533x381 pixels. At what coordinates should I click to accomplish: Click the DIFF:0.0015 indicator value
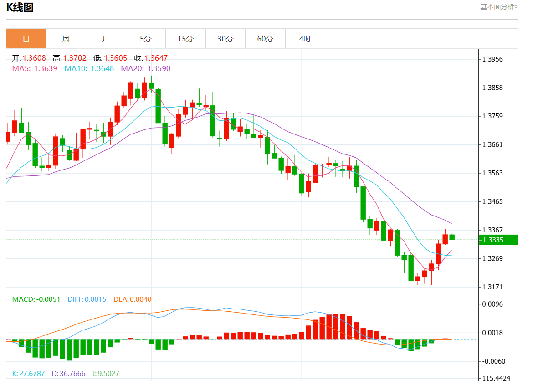[x=87, y=299]
